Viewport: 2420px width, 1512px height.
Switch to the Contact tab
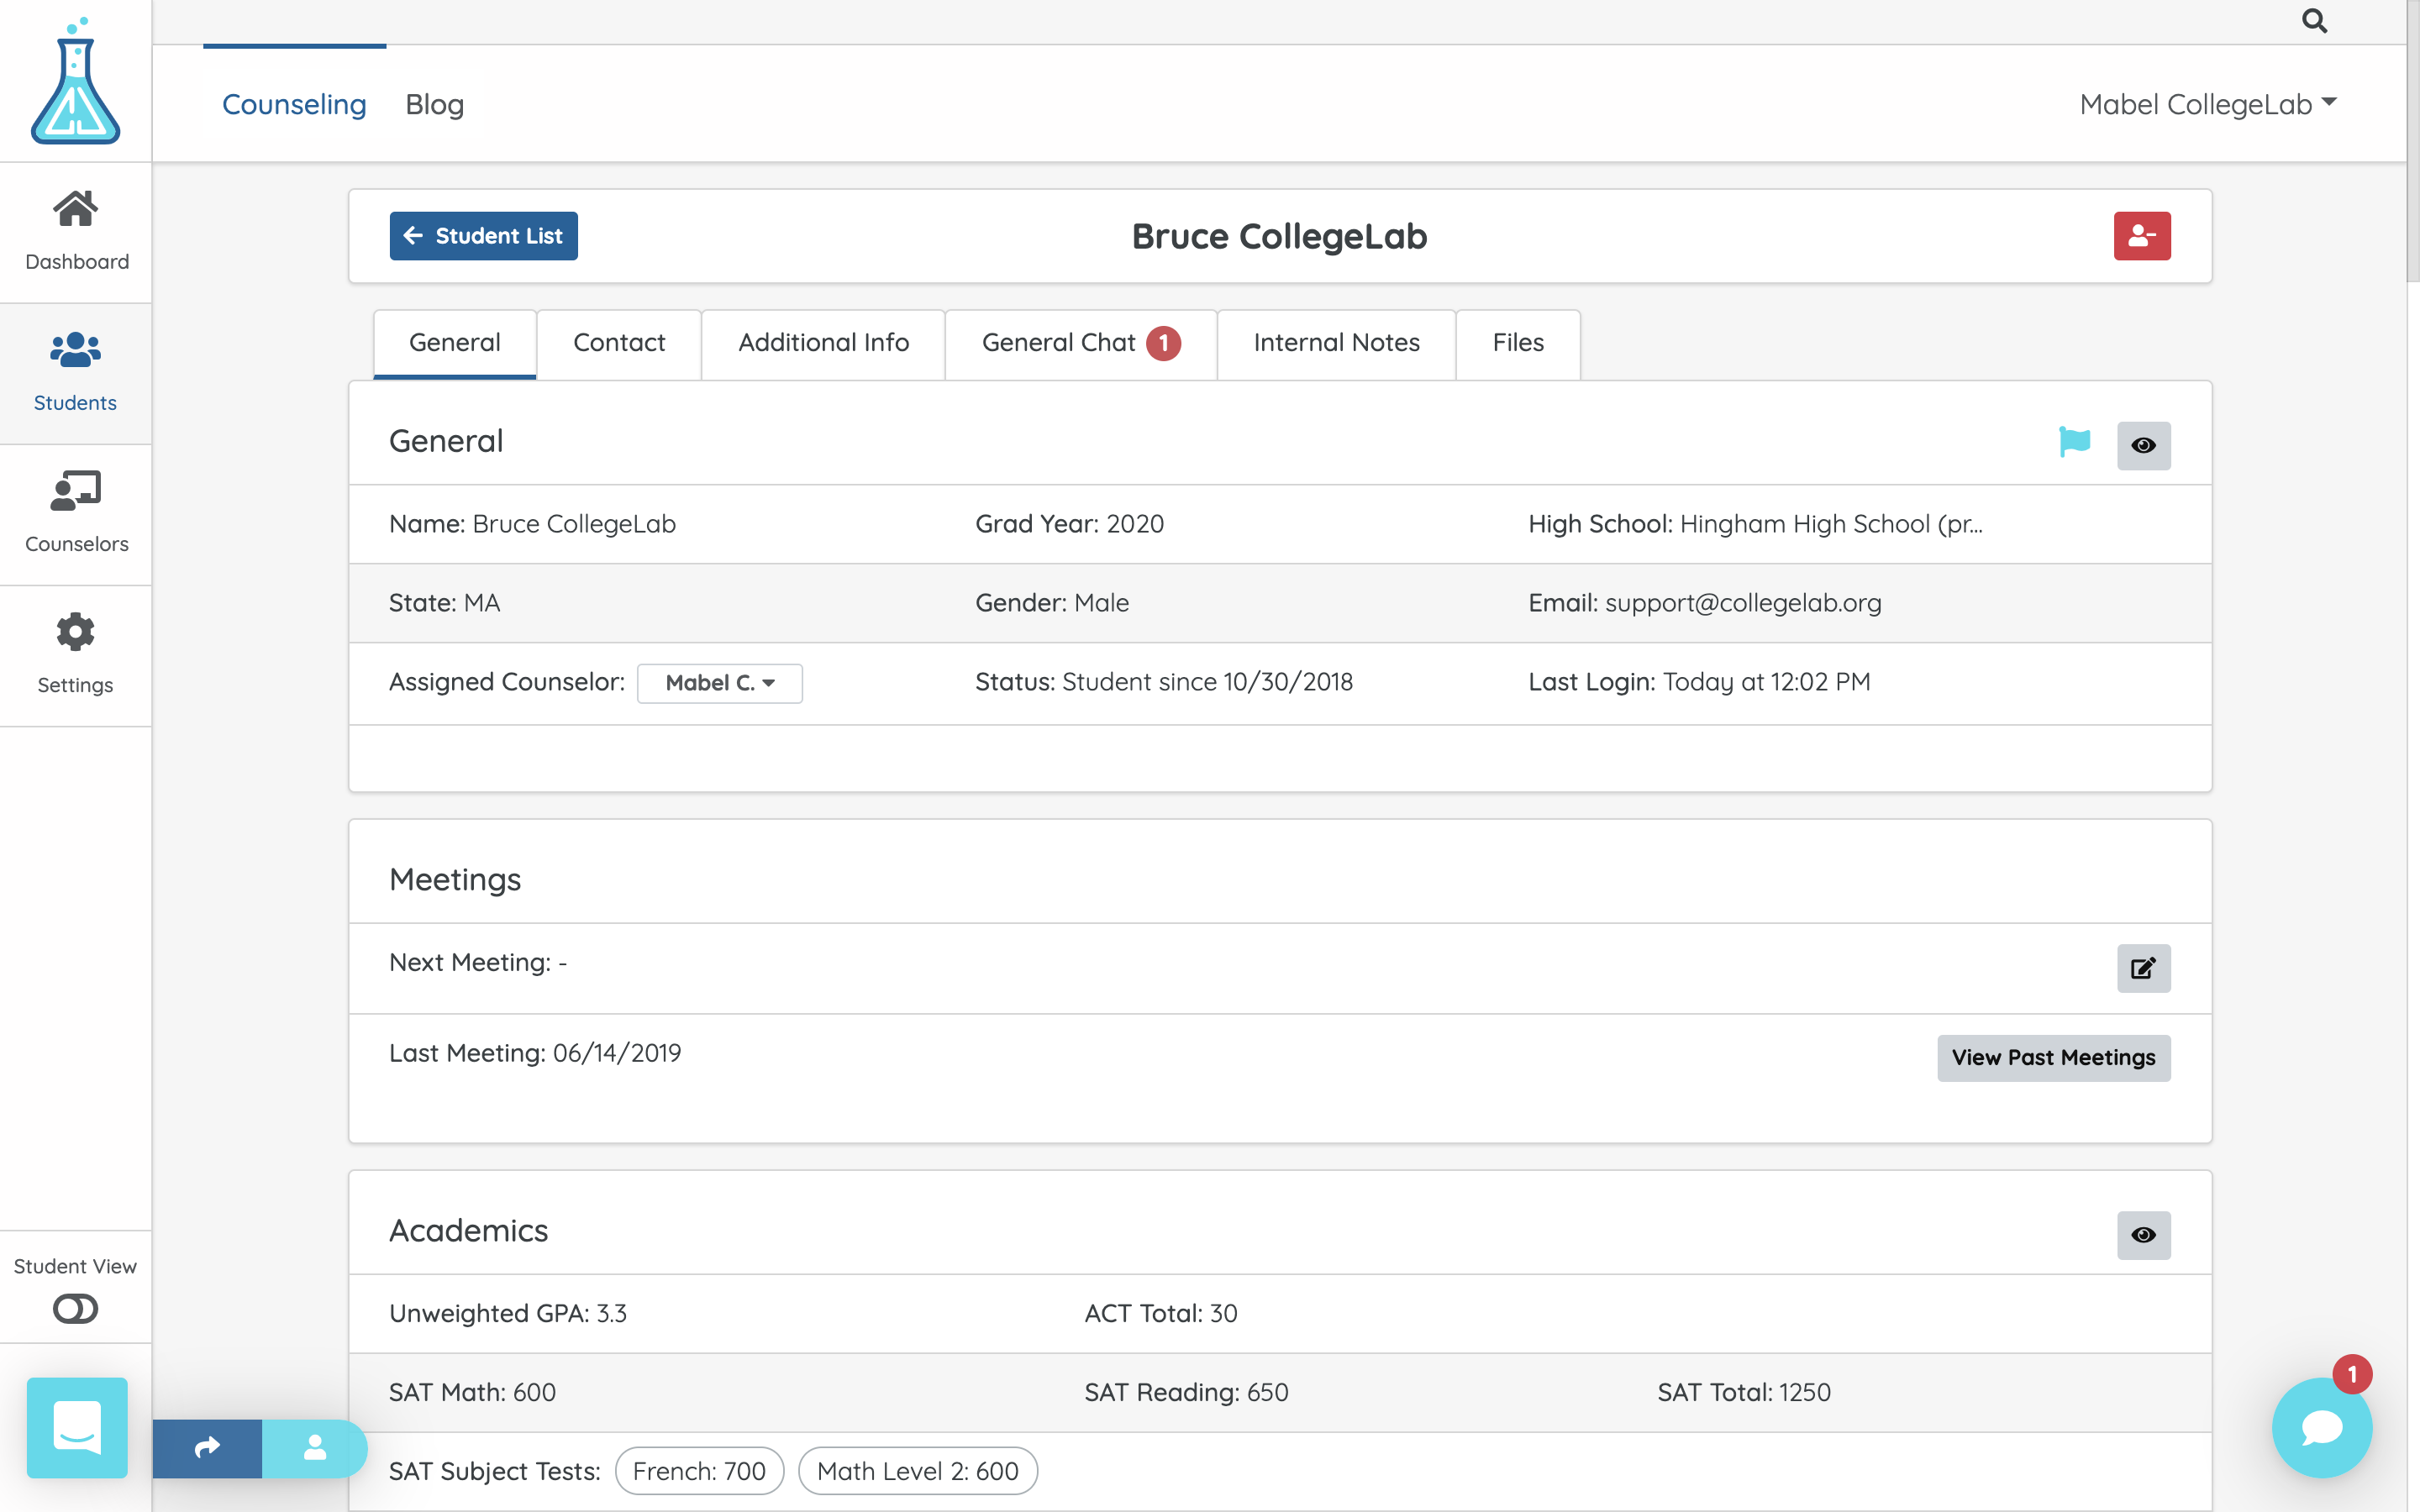click(x=619, y=343)
